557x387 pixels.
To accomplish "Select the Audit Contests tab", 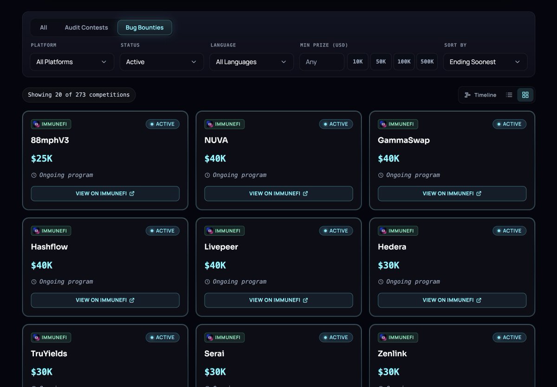I will click(86, 27).
